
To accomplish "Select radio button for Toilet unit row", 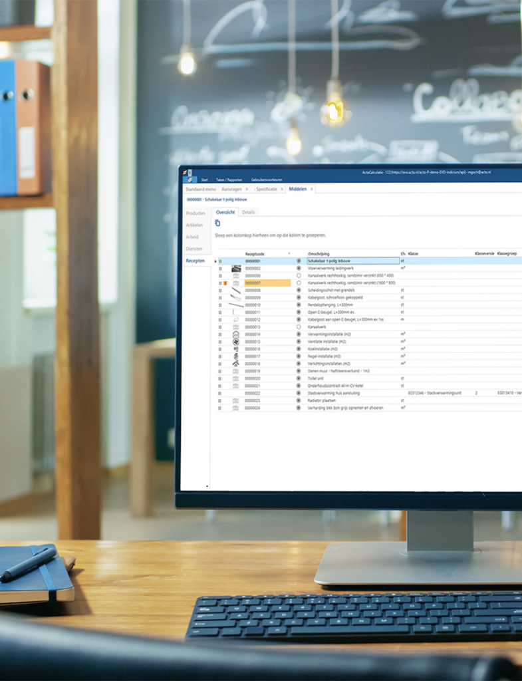I will 299,378.
